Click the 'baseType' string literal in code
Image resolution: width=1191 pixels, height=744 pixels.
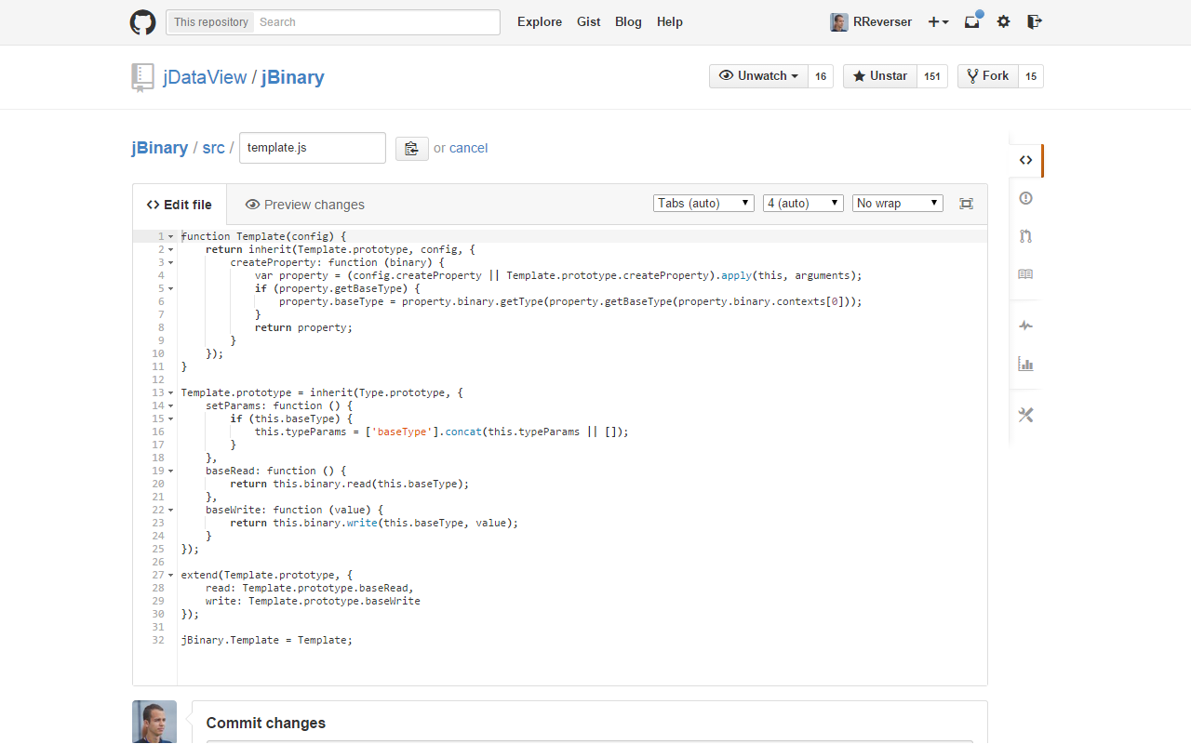coord(403,432)
